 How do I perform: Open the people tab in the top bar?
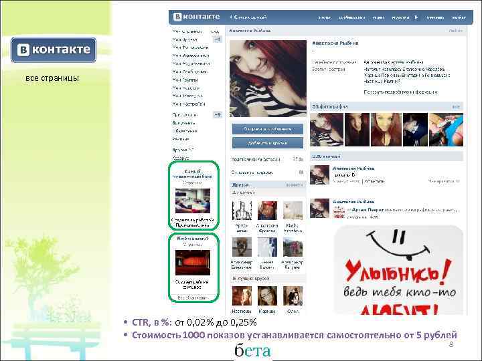325,17
